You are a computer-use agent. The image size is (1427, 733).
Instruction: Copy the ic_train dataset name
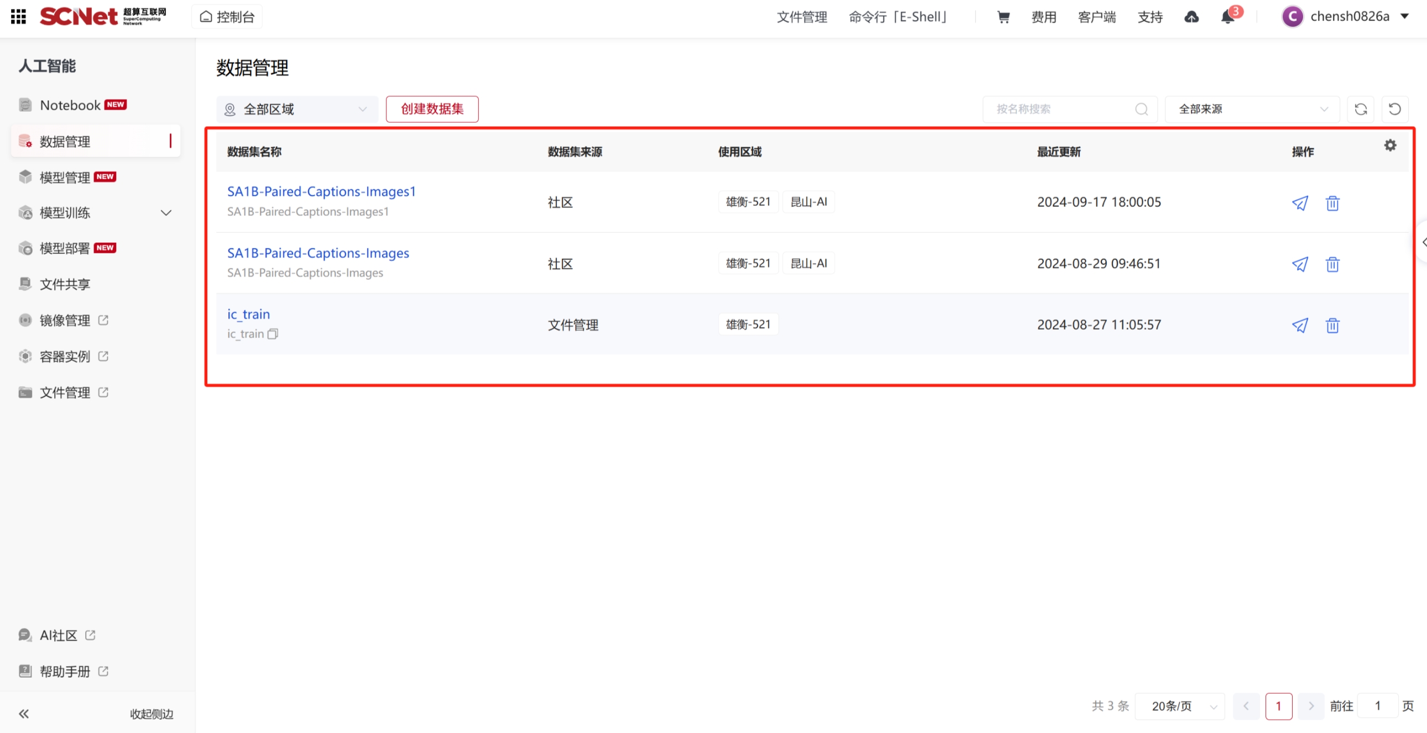pyautogui.click(x=273, y=334)
